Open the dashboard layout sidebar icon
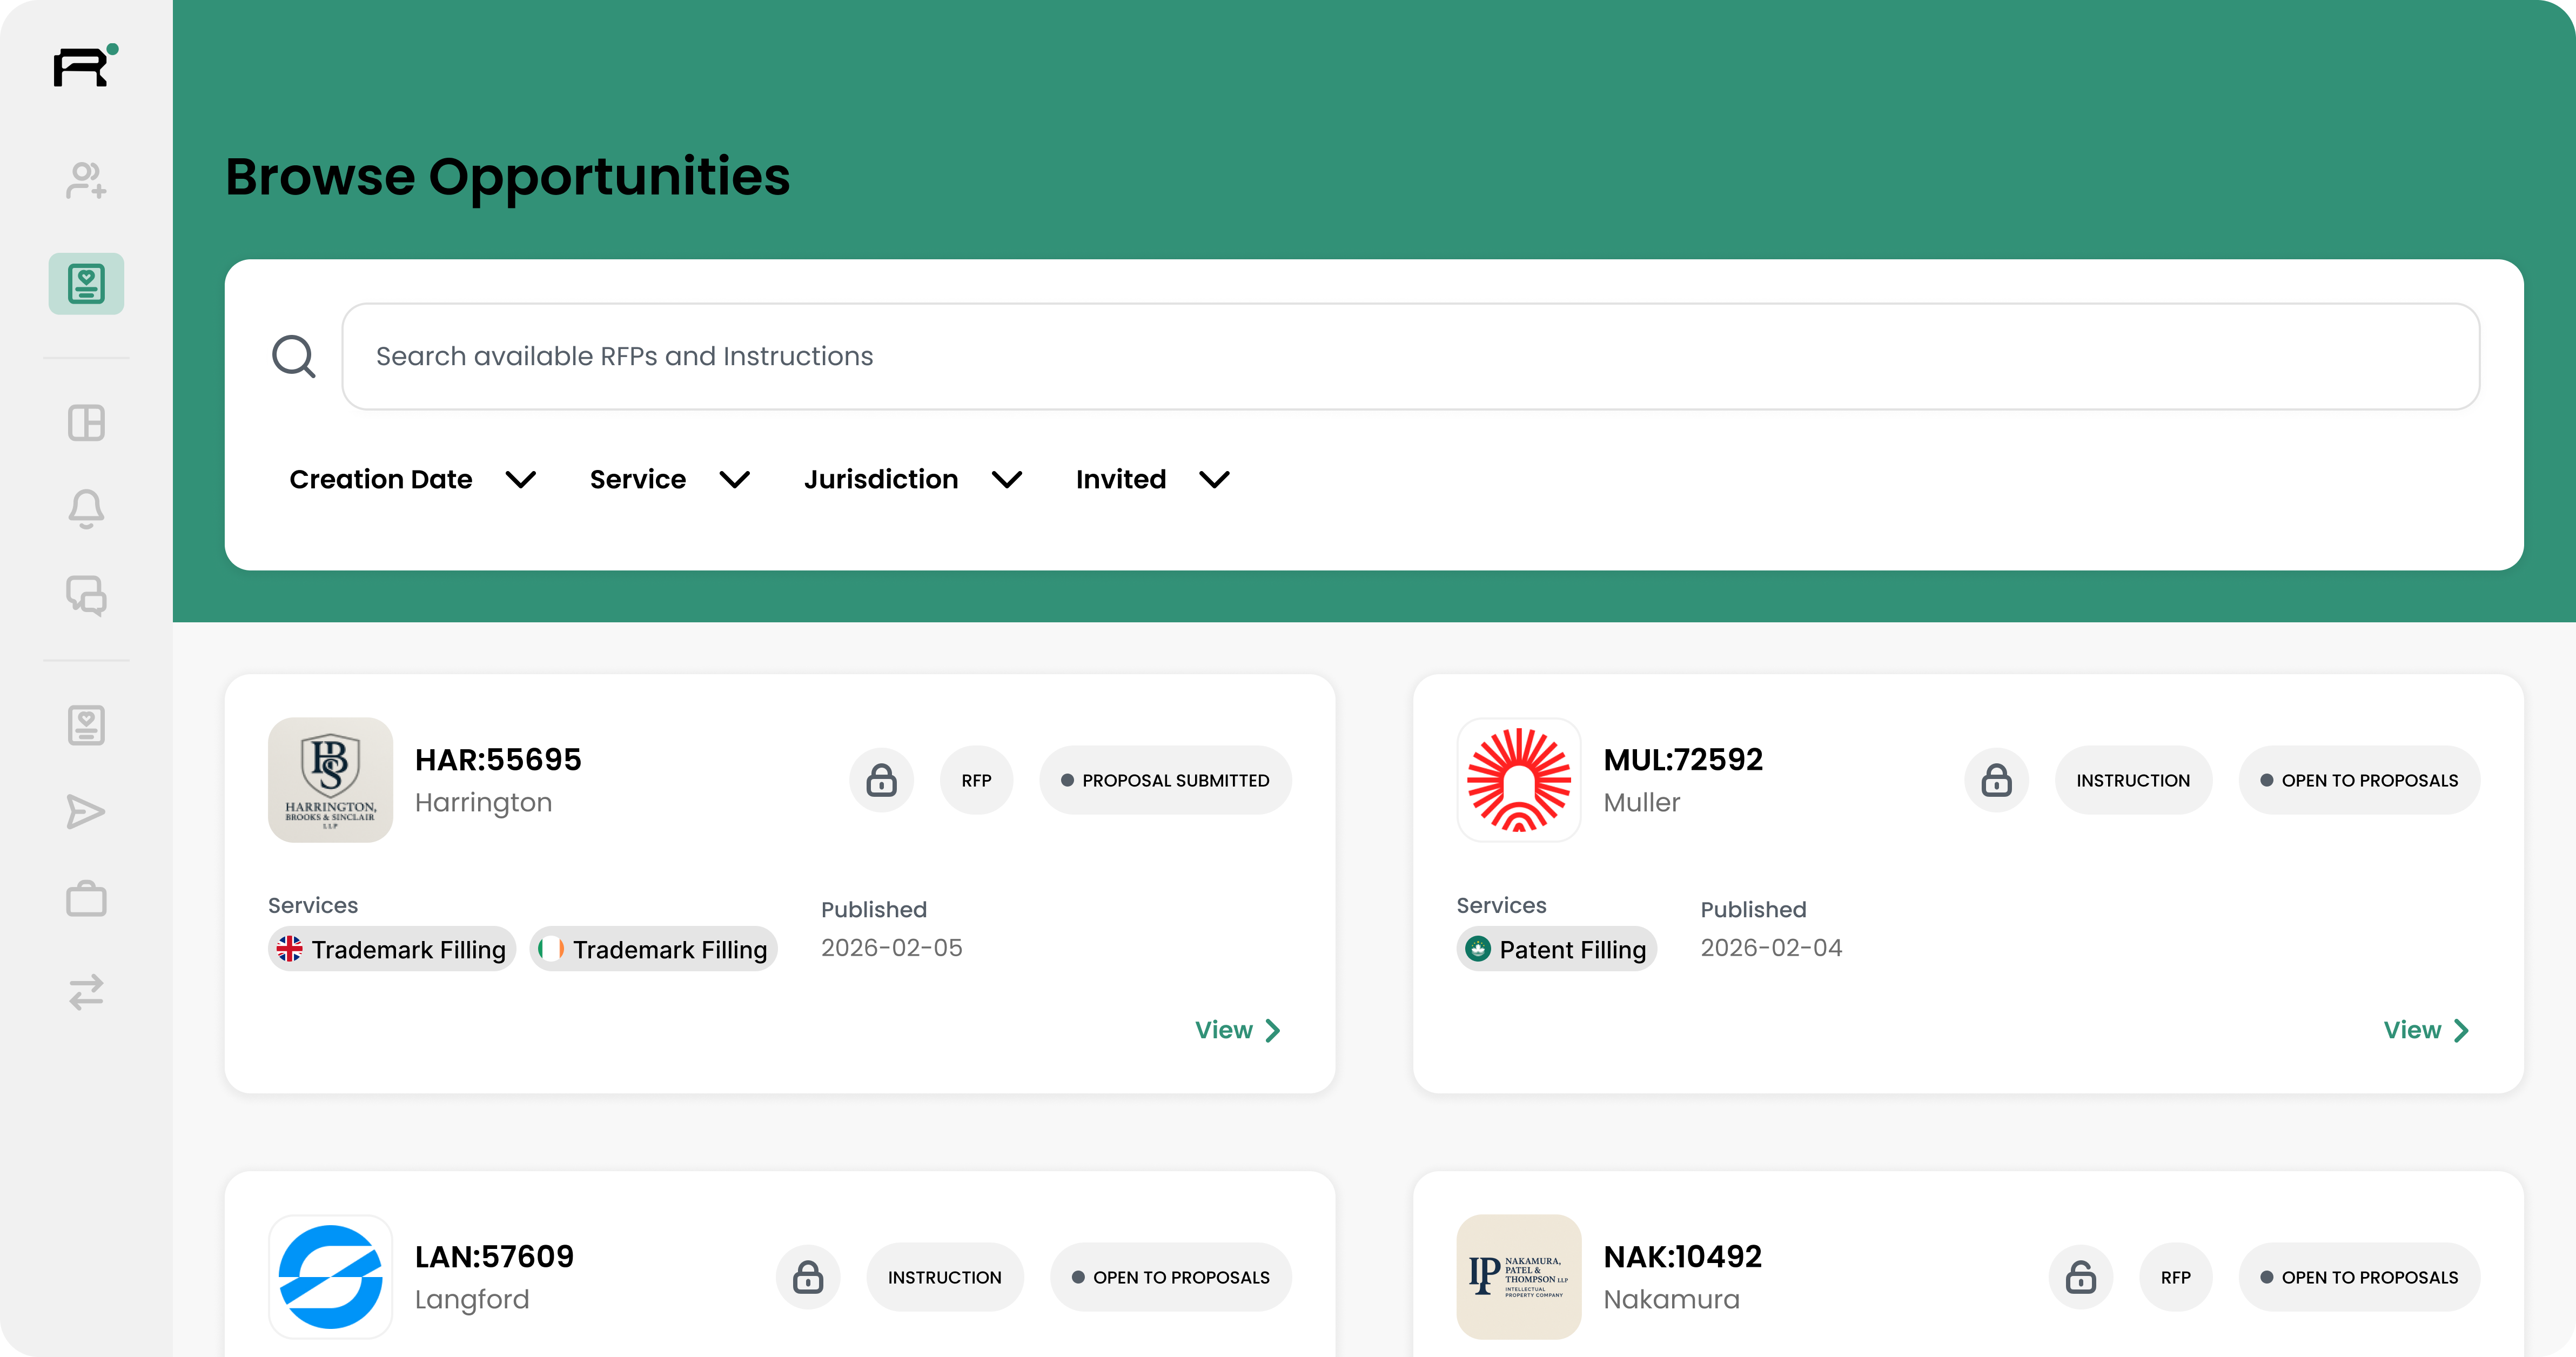Screen dimensions: 2576x1357 click(86, 423)
